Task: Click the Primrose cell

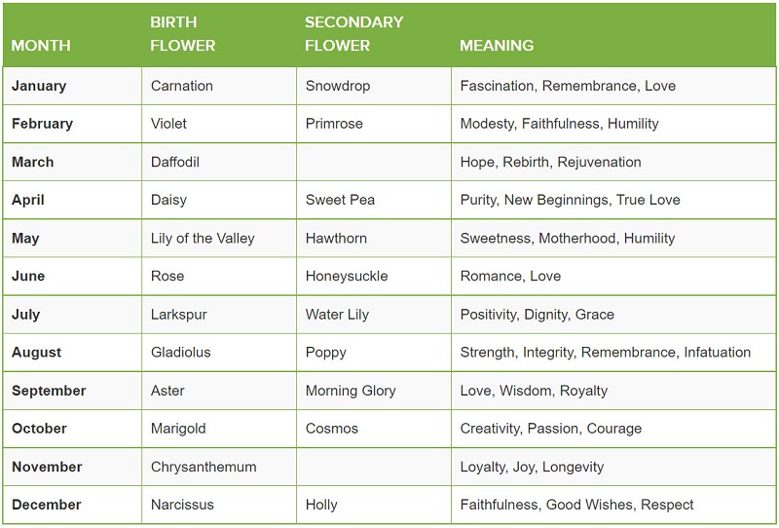Action: [334, 124]
